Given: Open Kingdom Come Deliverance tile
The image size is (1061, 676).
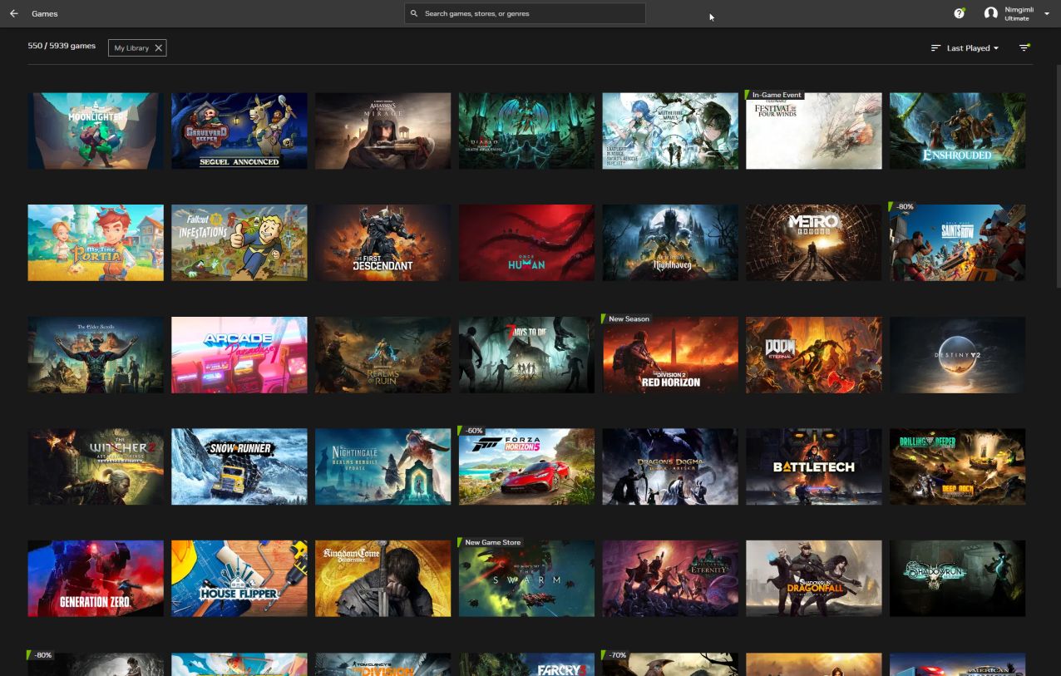Looking at the screenshot, I should click(x=383, y=579).
